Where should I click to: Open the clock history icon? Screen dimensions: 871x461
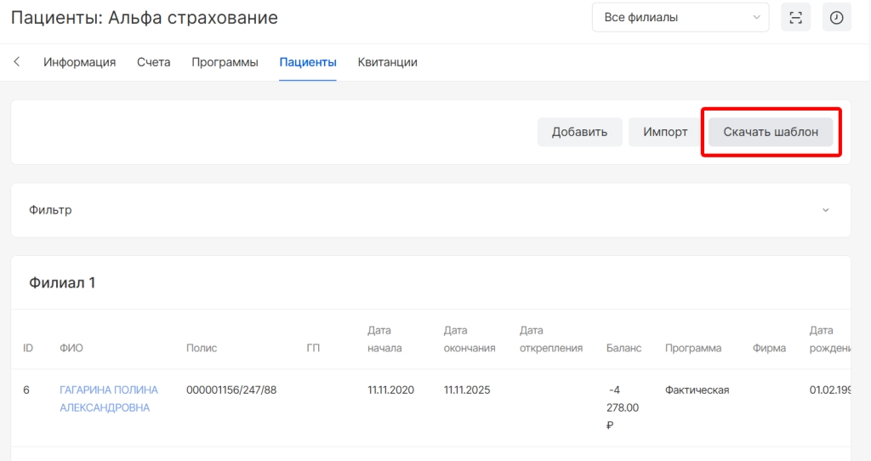[x=836, y=18]
